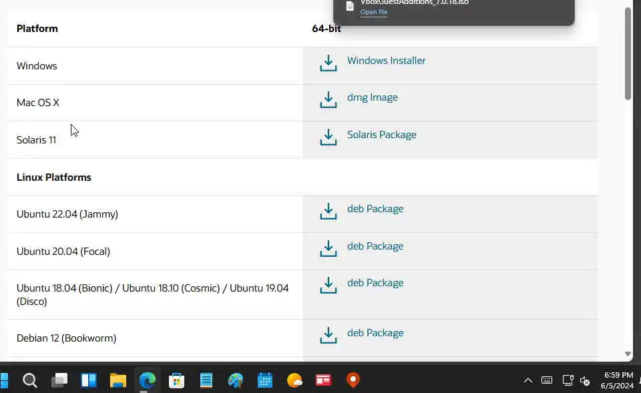Click download icon for Ubuntu 20.04 (Focal)
This screenshot has width=641, height=393.
[x=329, y=248]
